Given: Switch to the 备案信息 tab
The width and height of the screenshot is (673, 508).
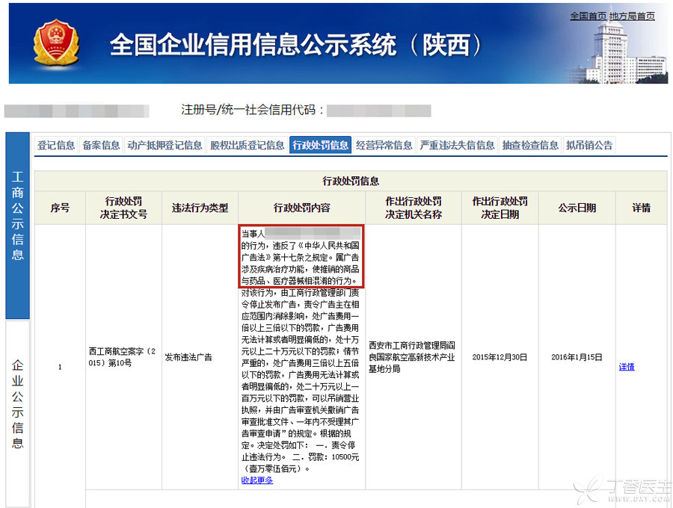Looking at the screenshot, I should coord(101,145).
